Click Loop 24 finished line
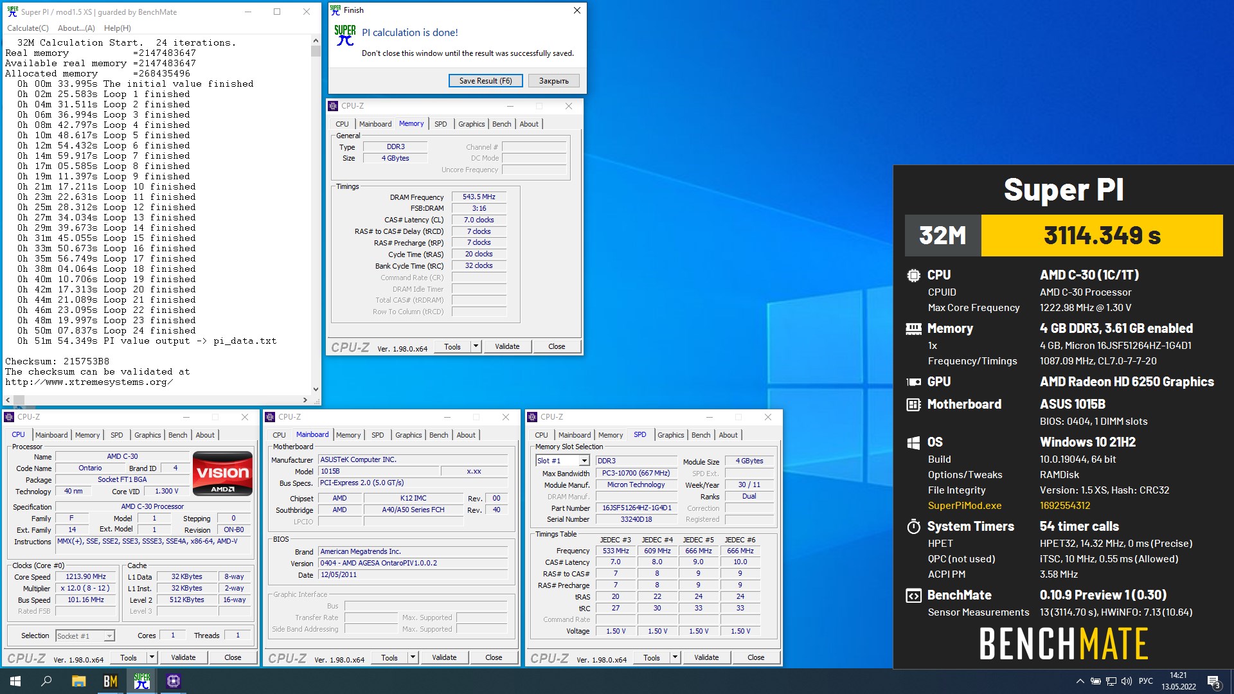 pyautogui.click(x=107, y=331)
